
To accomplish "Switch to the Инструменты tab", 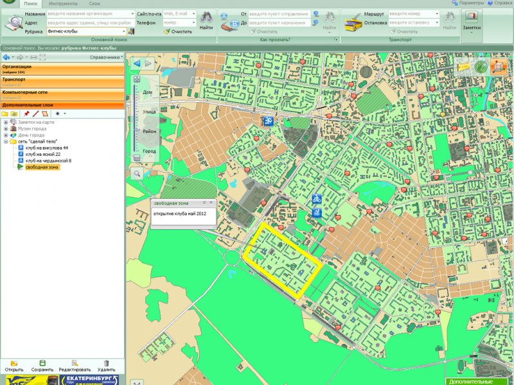I will click(63, 4).
